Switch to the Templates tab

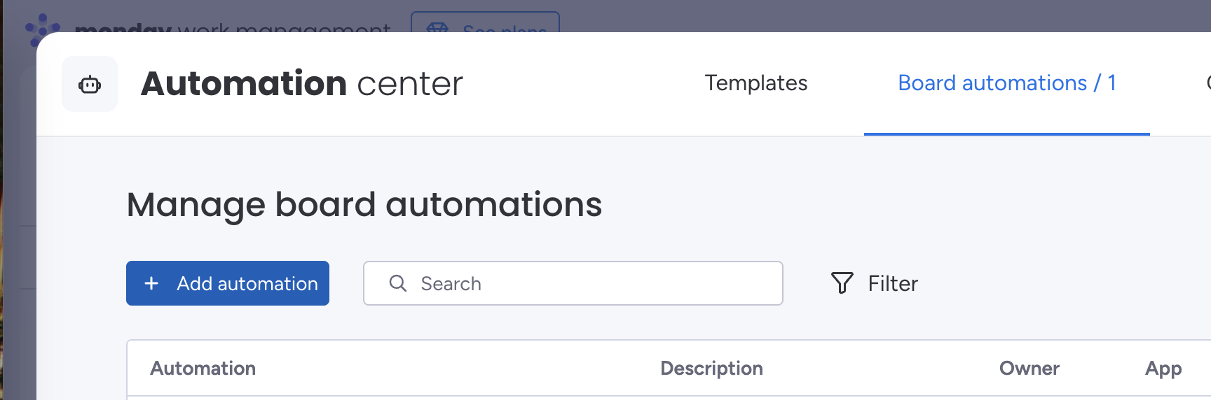click(755, 83)
